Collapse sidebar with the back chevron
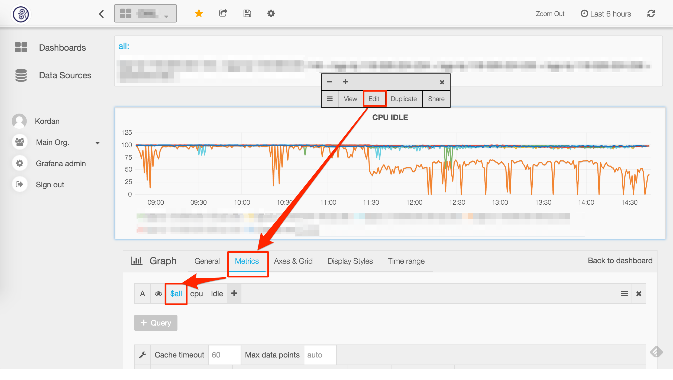 [x=102, y=14]
